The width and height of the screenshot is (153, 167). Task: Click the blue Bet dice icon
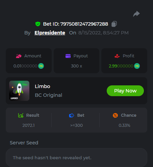click(72, 115)
